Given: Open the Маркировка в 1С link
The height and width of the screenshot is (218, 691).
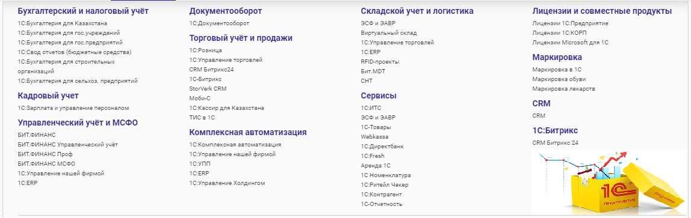Looking at the screenshot, I should click(557, 70).
